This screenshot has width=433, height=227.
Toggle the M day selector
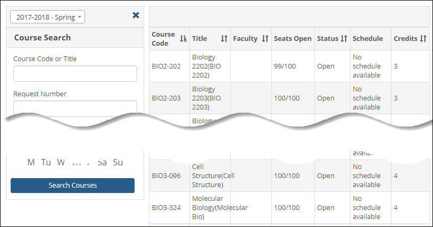pyautogui.click(x=31, y=163)
